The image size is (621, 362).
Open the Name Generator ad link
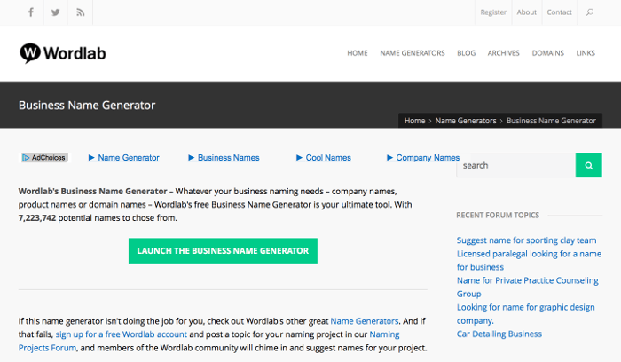point(123,158)
